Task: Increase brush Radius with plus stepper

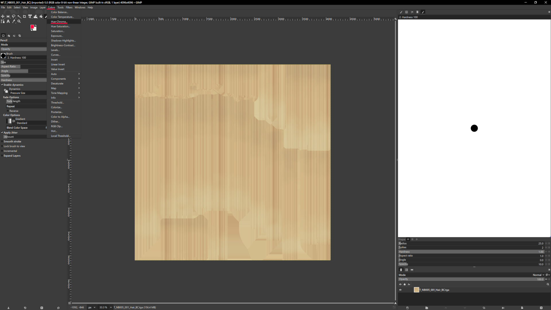Action: tap(549, 243)
